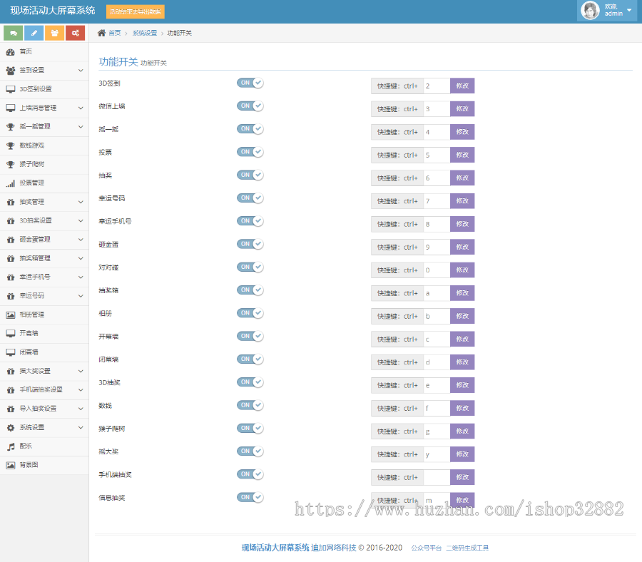Expand the 摇大奖设置 chevron
Viewport: 642px width, 562px height.
81,372
